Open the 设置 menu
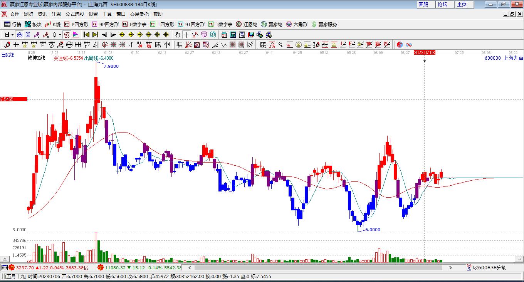This screenshot has width=524, height=282. [93, 14]
